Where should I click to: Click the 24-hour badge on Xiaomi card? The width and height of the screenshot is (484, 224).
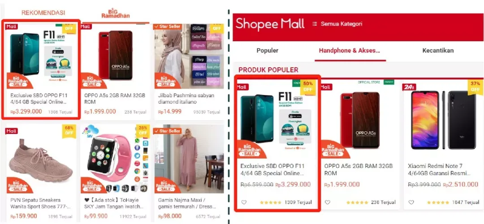pyautogui.click(x=409, y=87)
